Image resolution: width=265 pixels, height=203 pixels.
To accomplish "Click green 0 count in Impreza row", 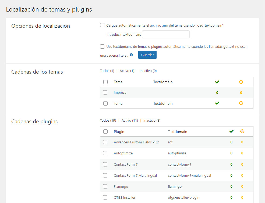I will coord(217,93).
